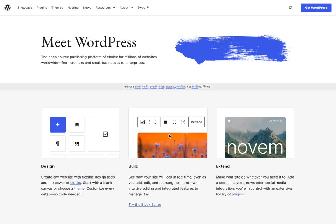Click the WordPress logo in the header
Screen dimensions: 336x224
pos(7,7)
